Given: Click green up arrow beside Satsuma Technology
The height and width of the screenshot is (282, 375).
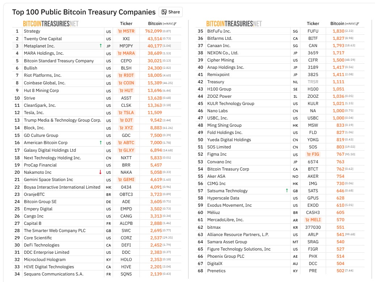Looking at the screenshot, I should point(287,190).
